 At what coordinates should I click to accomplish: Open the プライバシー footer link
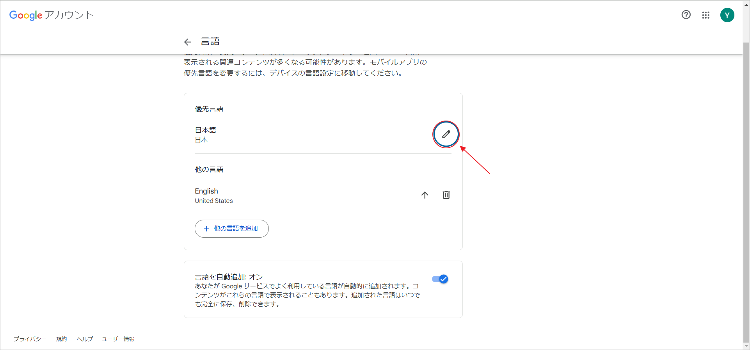pos(30,339)
